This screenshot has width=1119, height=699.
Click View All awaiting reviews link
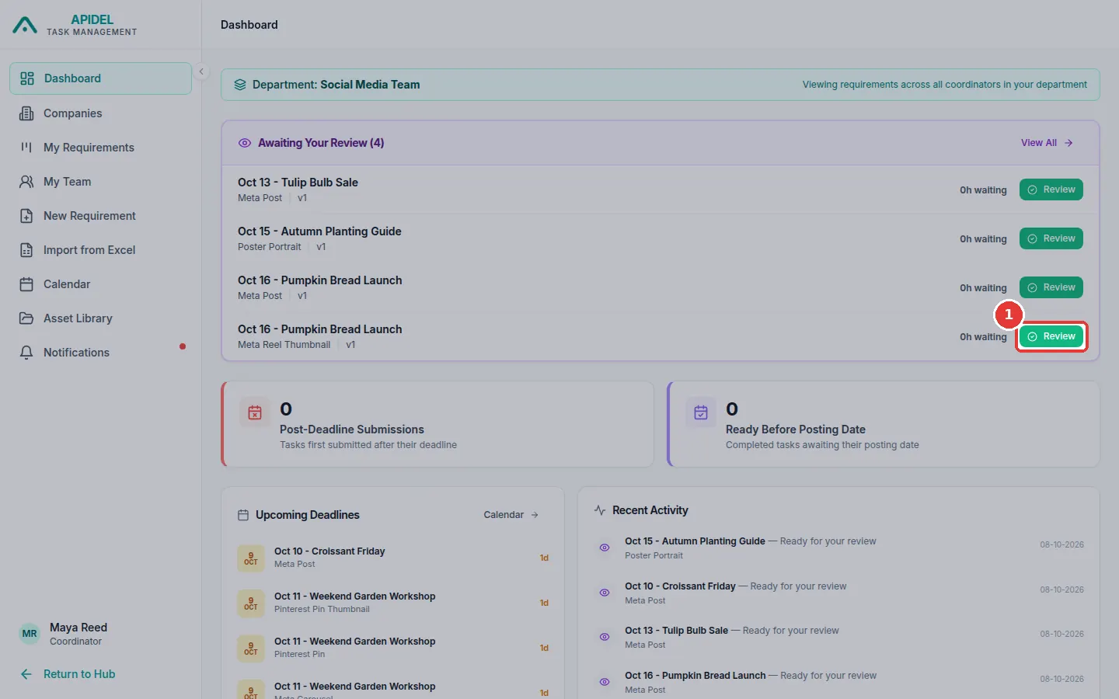click(x=1047, y=143)
